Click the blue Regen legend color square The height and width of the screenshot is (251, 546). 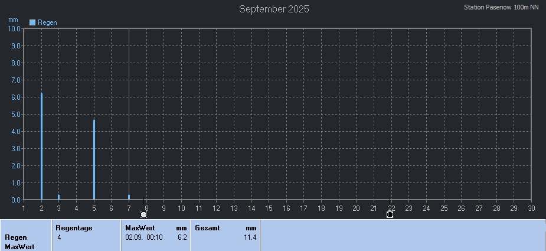tap(32, 22)
